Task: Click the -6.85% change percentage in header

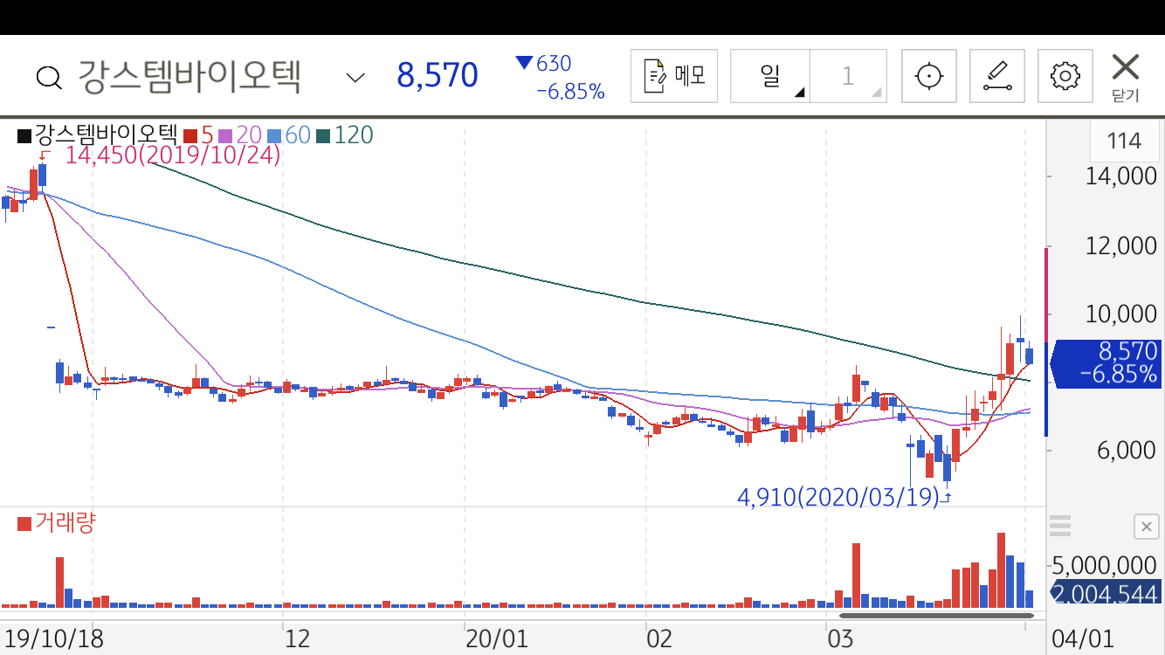Action: (x=570, y=92)
